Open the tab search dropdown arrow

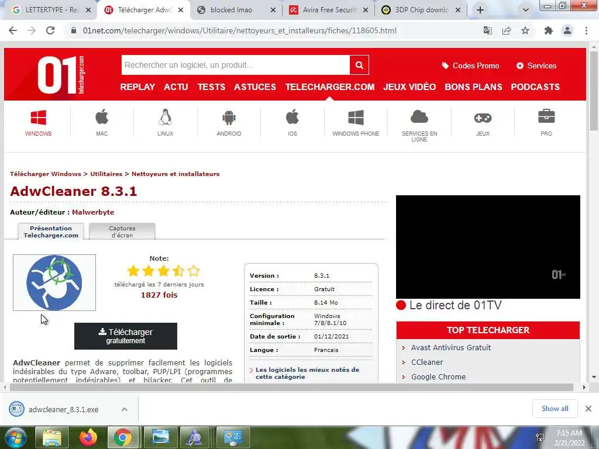point(526,10)
